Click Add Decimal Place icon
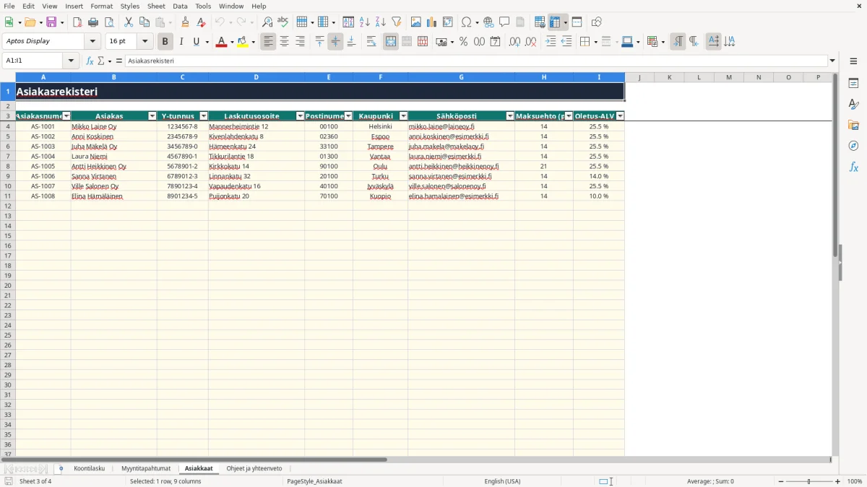 (x=514, y=42)
